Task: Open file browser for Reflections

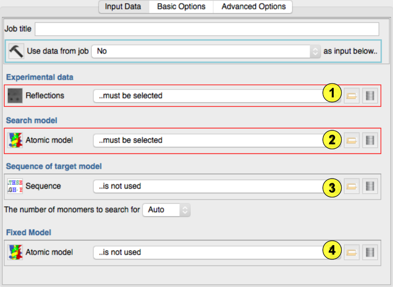Action: click(352, 96)
